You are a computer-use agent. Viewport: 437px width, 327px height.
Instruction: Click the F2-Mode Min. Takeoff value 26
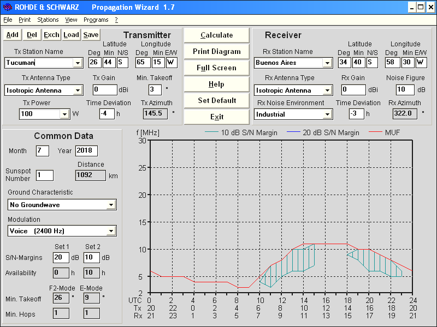pyautogui.click(x=61, y=298)
